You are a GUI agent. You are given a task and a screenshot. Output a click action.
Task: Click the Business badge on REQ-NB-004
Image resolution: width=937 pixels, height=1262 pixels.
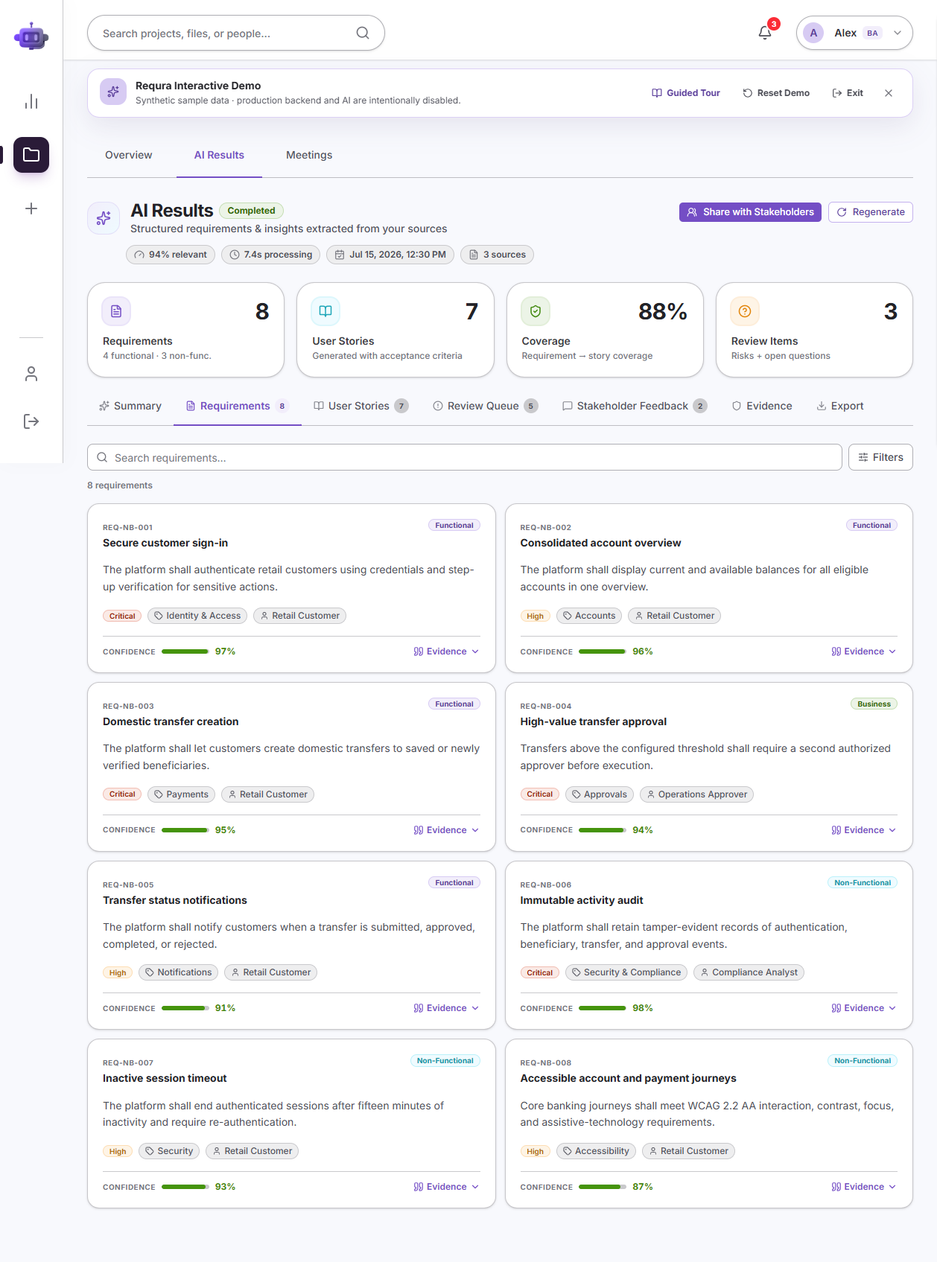point(874,704)
